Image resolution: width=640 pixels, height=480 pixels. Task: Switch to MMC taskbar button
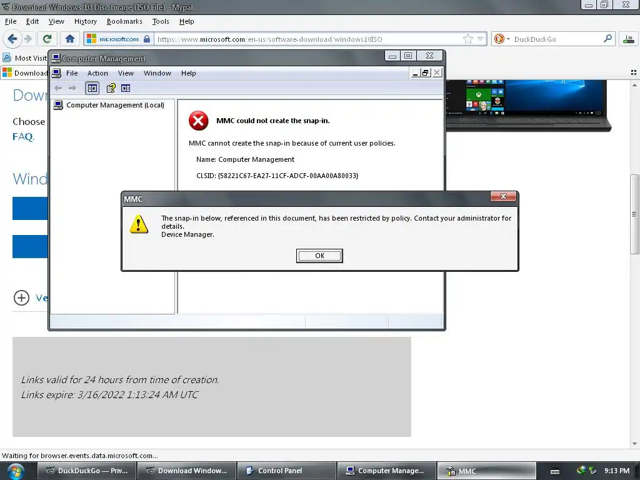pyautogui.click(x=486, y=471)
